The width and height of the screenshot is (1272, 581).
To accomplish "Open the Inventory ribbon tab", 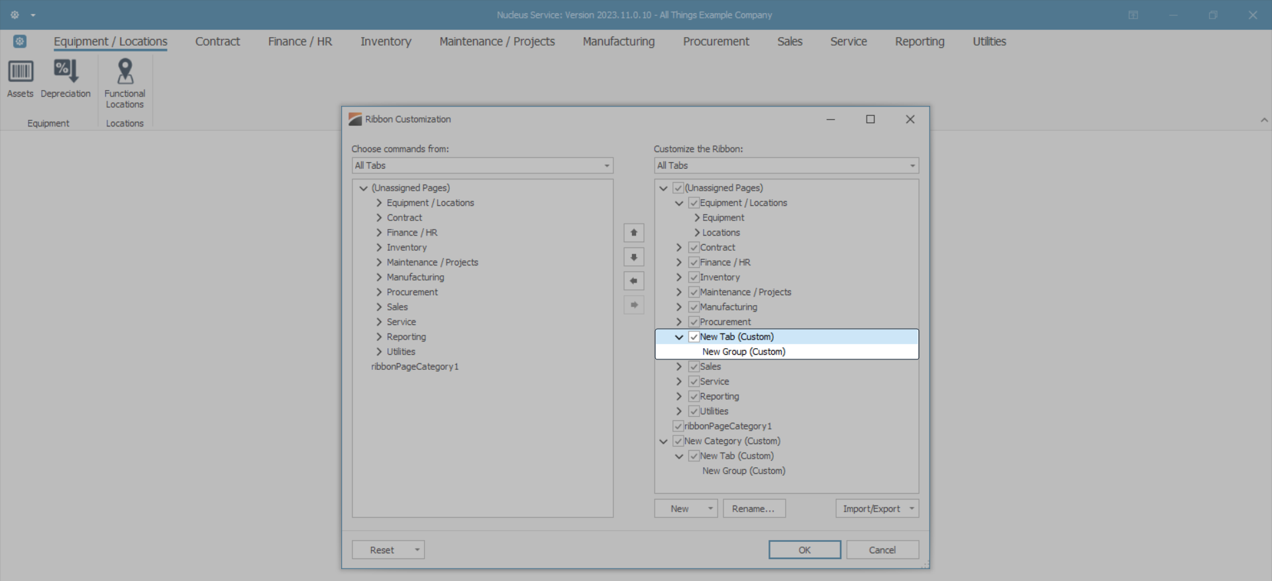I will coord(386,42).
